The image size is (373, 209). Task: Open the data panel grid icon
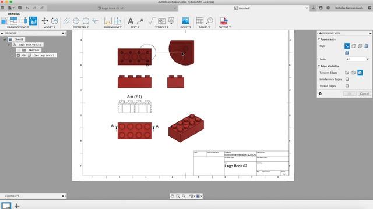point(2,8)
